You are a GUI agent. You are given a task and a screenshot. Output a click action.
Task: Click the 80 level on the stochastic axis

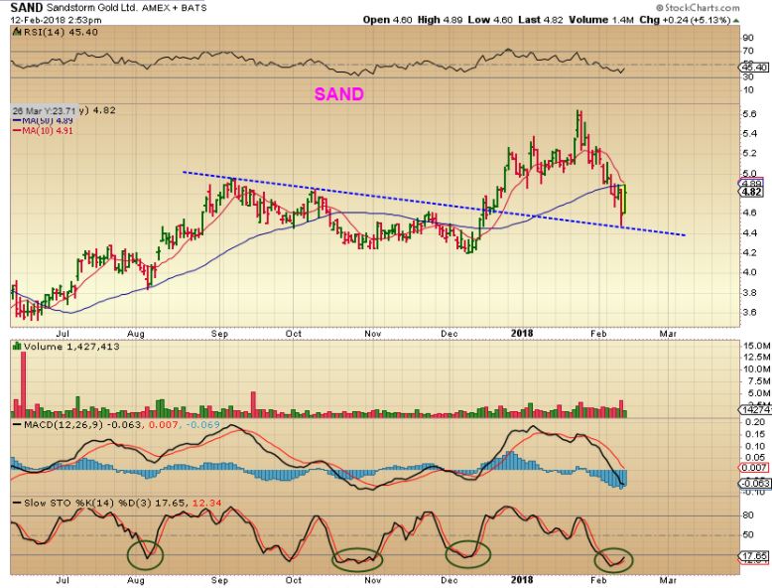(x=748, y=515)
